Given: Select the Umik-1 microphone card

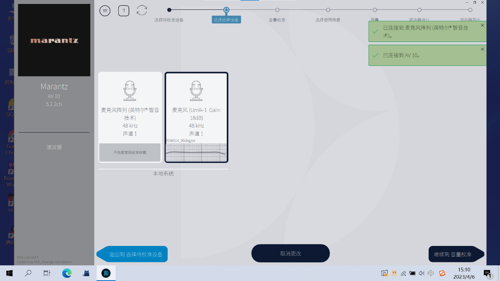Looking at the screenshot, I should pyautogui.click(x=196, y=117).
